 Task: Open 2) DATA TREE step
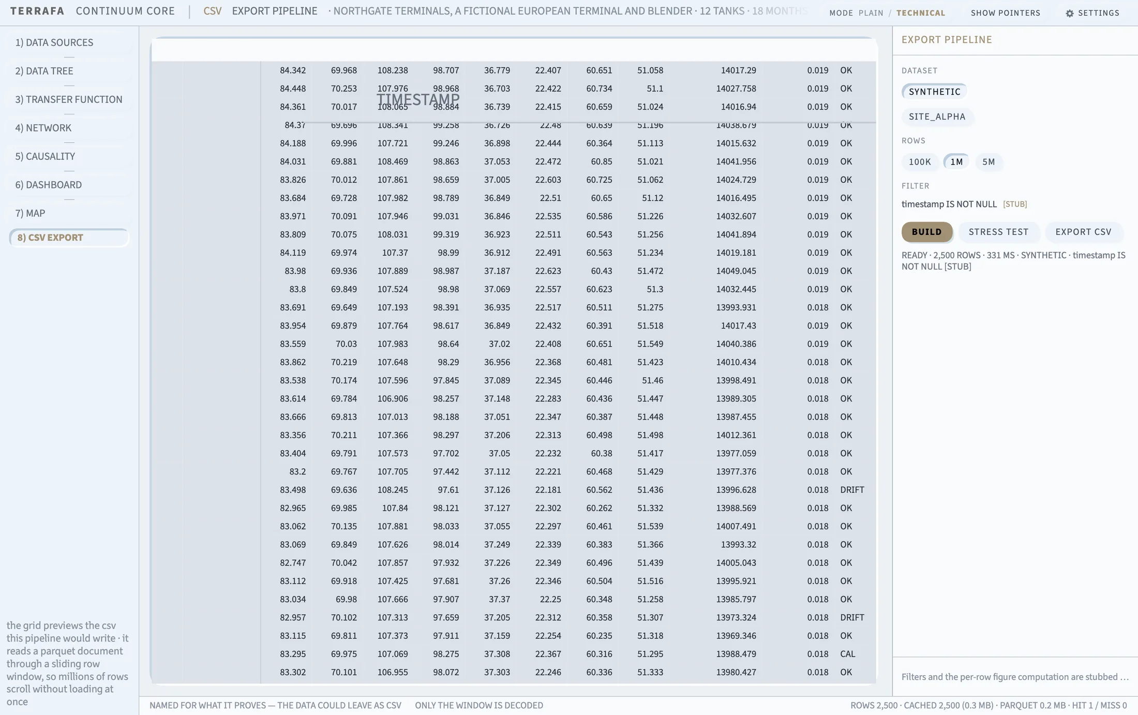pyautogui.click(x=69, y=71)
